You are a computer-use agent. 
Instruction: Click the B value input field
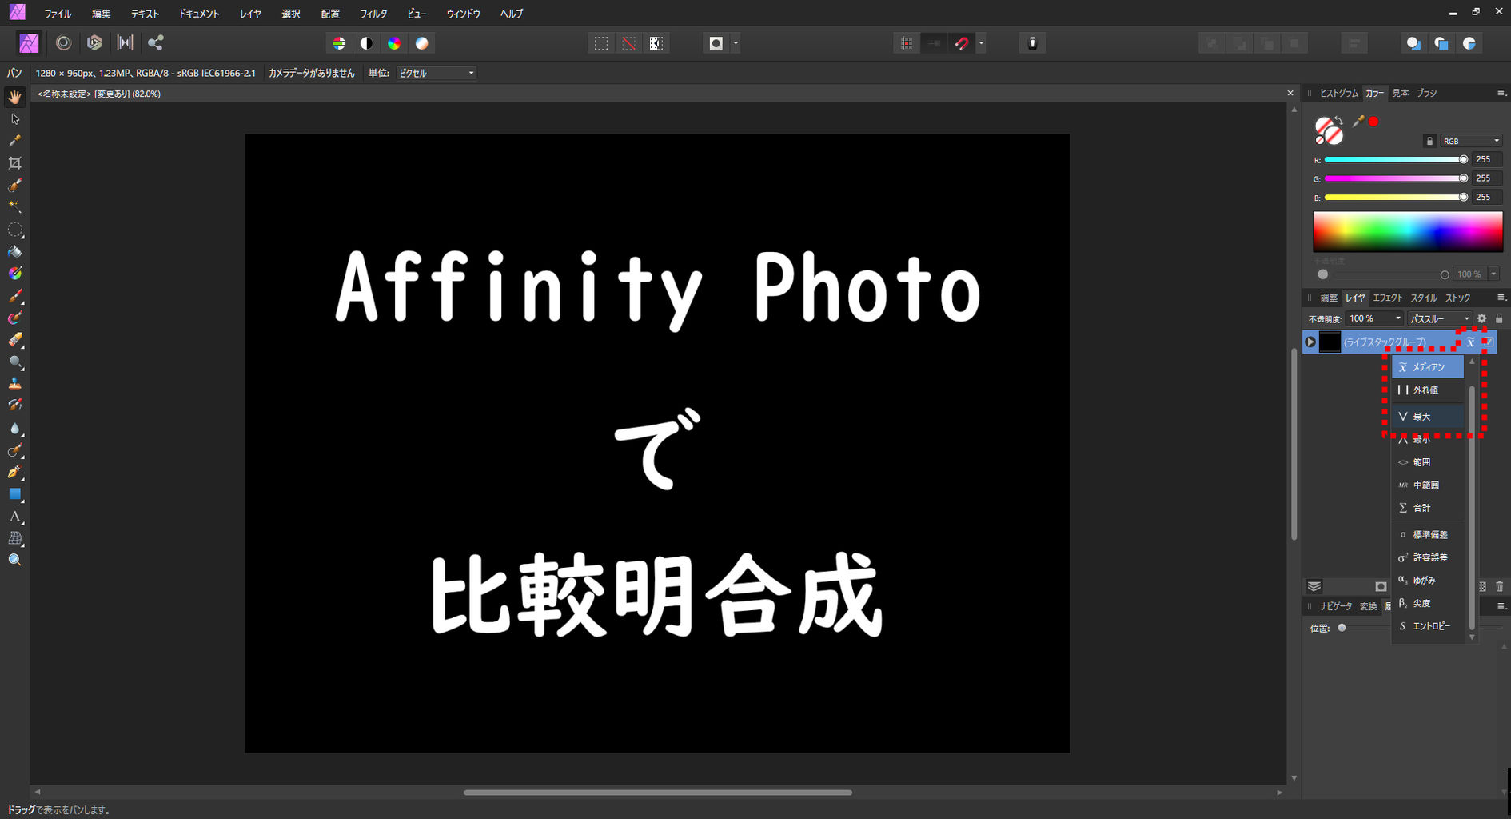pyautogui.click(x=1486, y=197)
